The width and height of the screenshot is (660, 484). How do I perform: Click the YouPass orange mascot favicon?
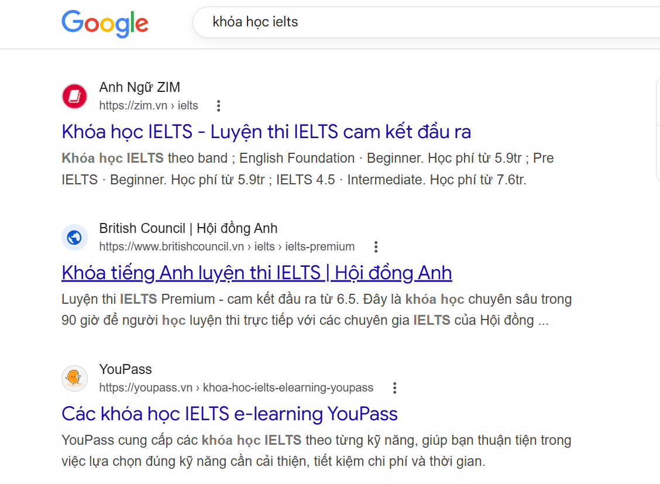coord(74,378)
